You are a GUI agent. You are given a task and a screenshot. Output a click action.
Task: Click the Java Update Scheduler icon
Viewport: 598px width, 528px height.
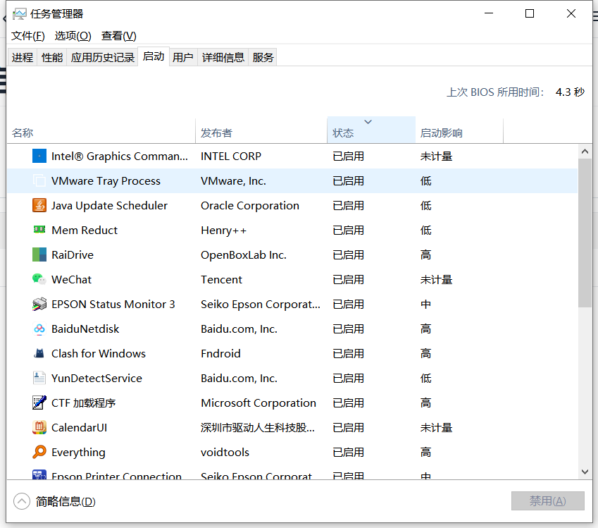point(39,205)
